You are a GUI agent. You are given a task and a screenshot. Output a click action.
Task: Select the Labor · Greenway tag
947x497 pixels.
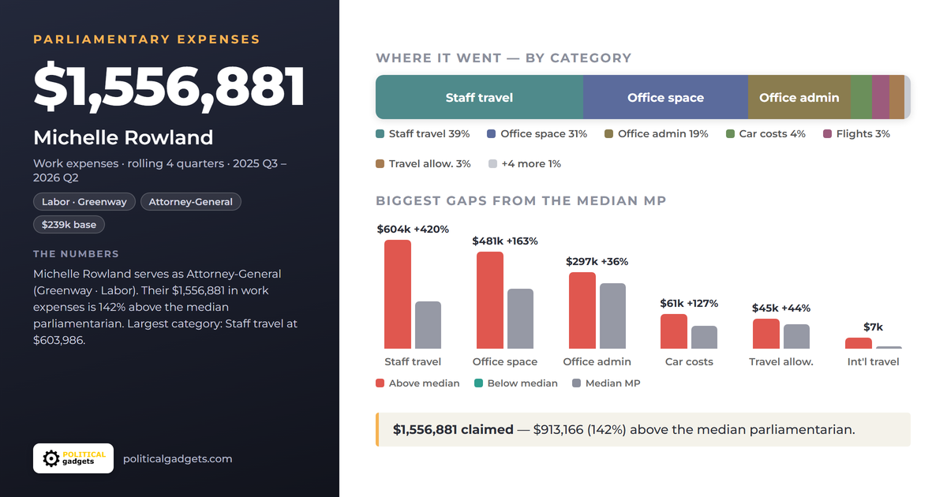pyautogui.click(x=84, y=202)
